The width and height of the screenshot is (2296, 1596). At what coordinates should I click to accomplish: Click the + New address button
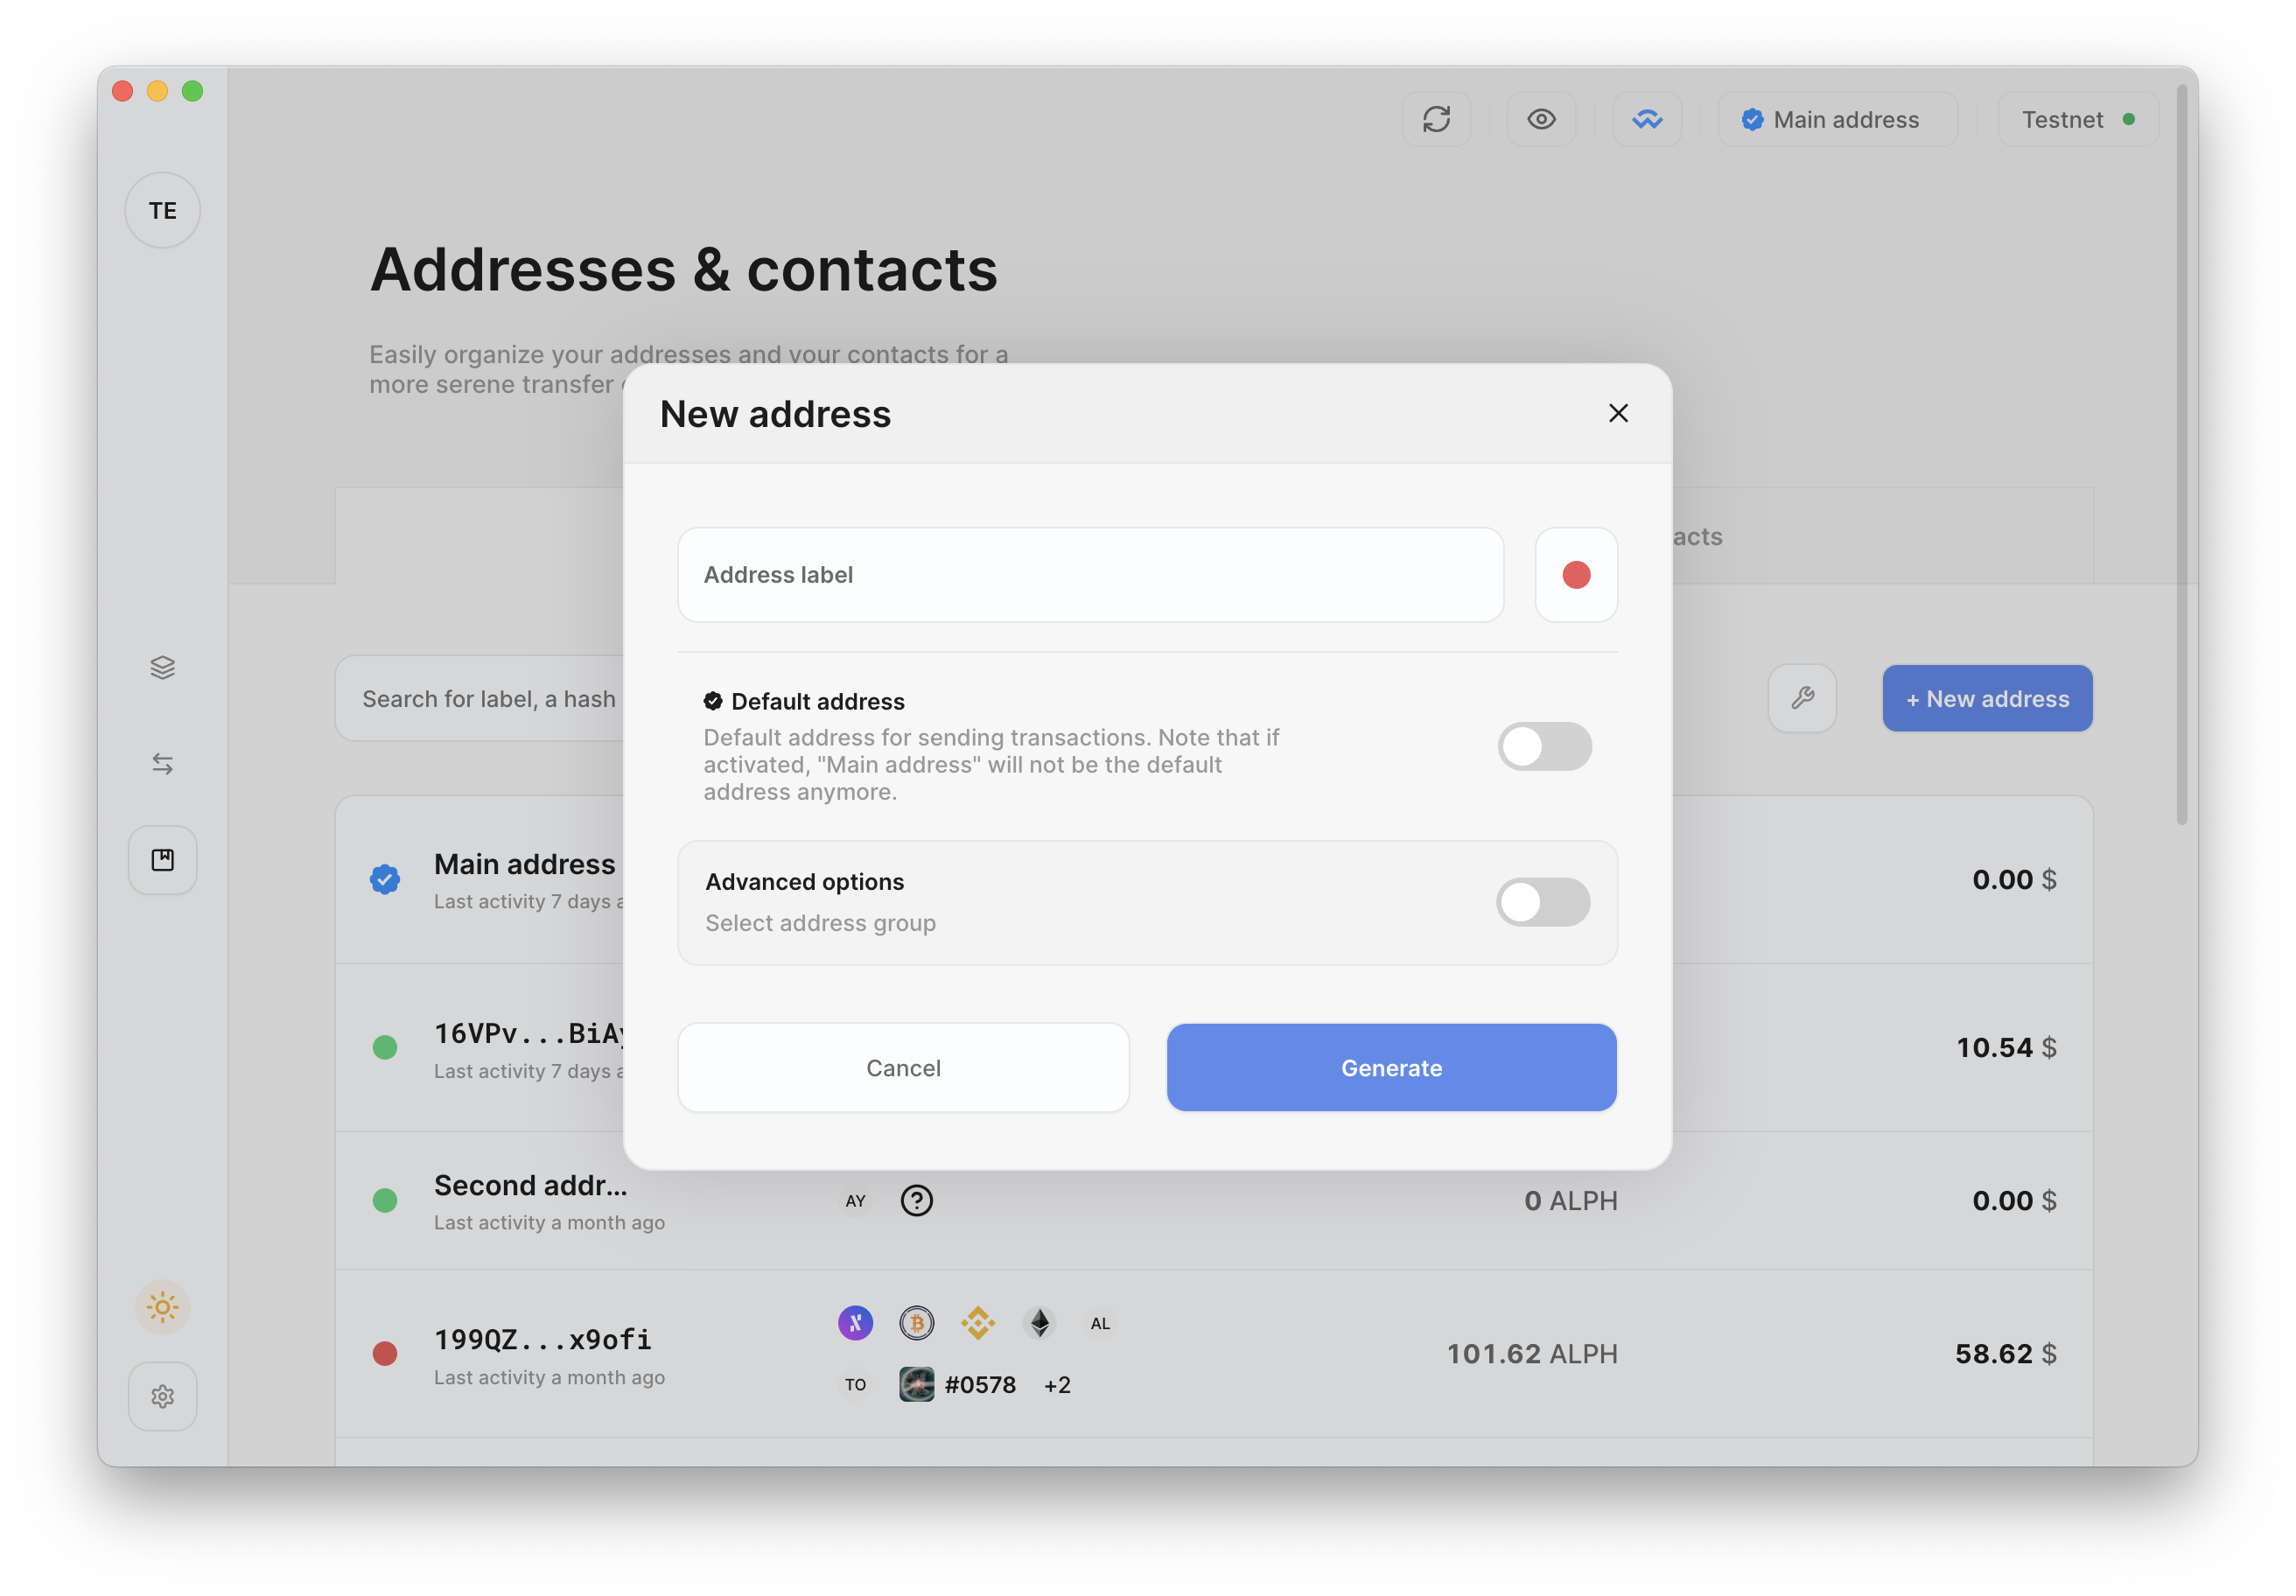1985,697
